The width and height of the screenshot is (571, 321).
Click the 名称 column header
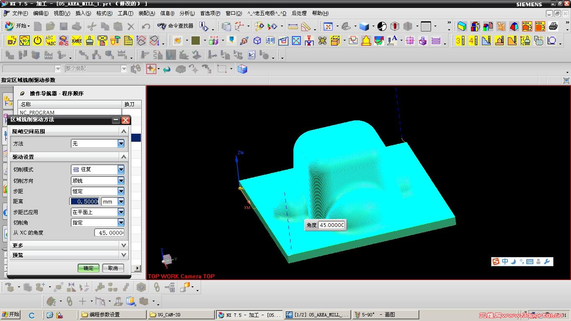[70, 104]
